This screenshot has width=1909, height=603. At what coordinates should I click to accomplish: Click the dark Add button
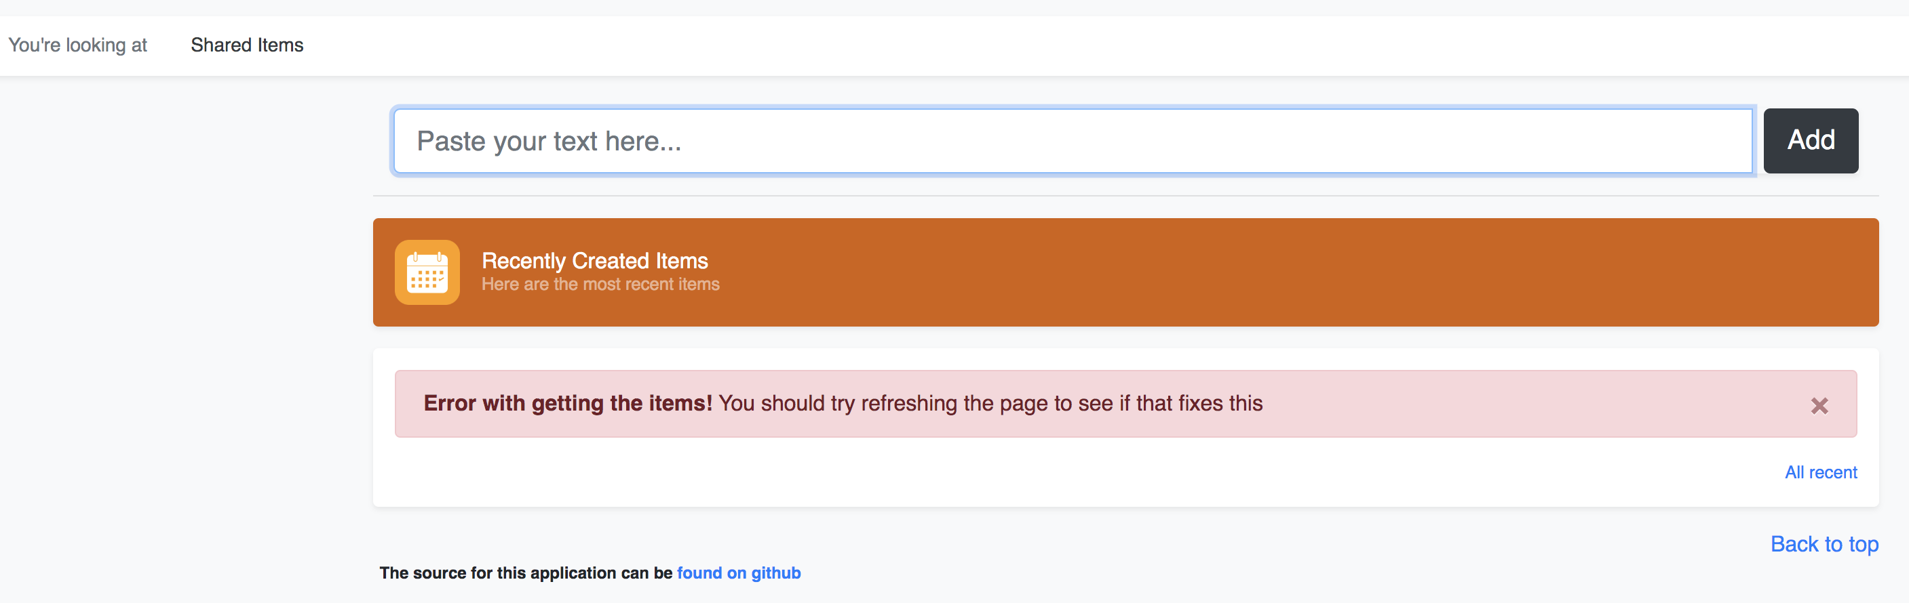1811,140
